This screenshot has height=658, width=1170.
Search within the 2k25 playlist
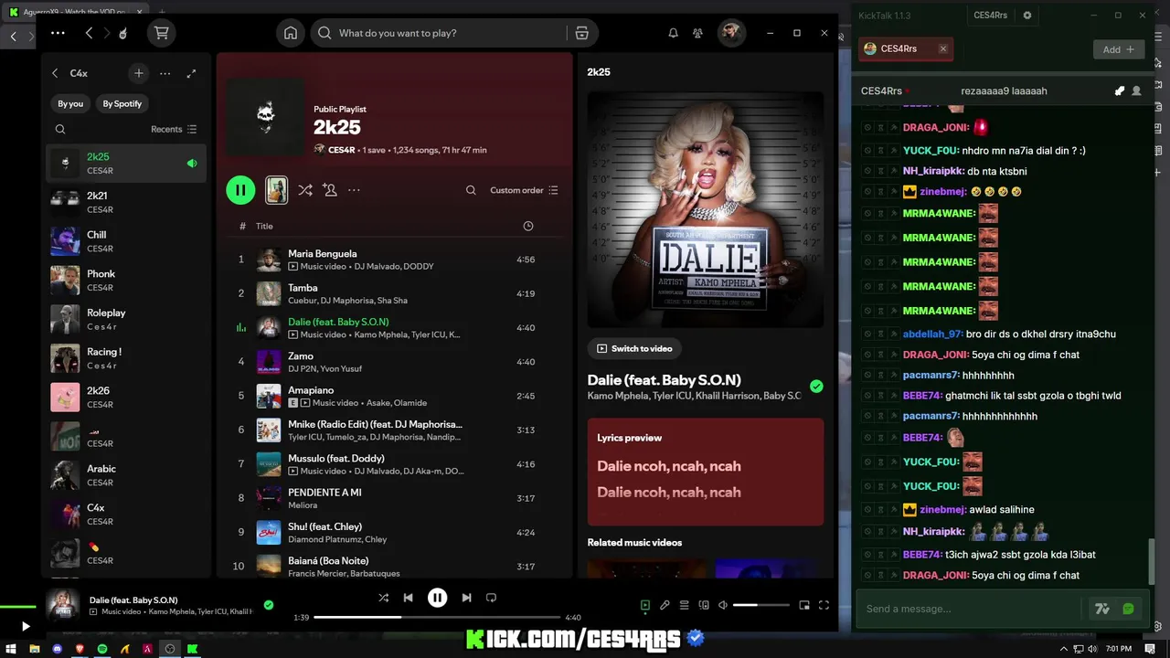471,190
